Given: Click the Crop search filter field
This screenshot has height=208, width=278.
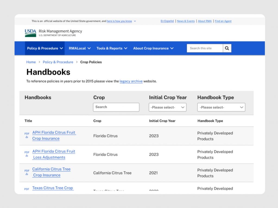Looking at the screenshot, I should pos(116,107).
